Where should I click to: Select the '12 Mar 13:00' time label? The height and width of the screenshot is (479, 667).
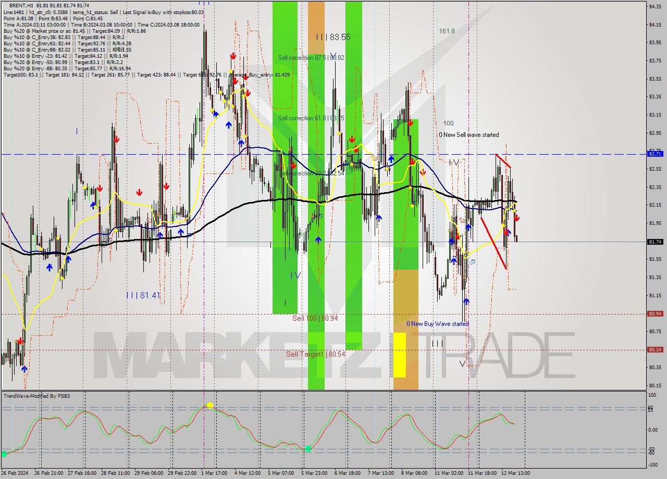coord(516,473)
